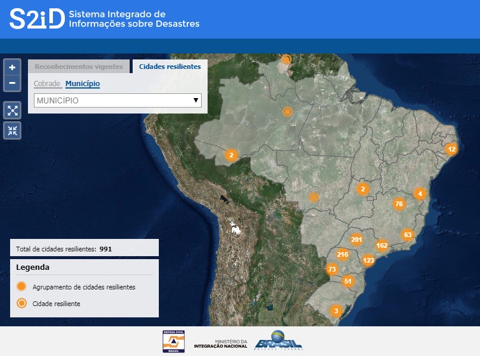Click the Defesa Civil Brasil logo

pos(174,341)
